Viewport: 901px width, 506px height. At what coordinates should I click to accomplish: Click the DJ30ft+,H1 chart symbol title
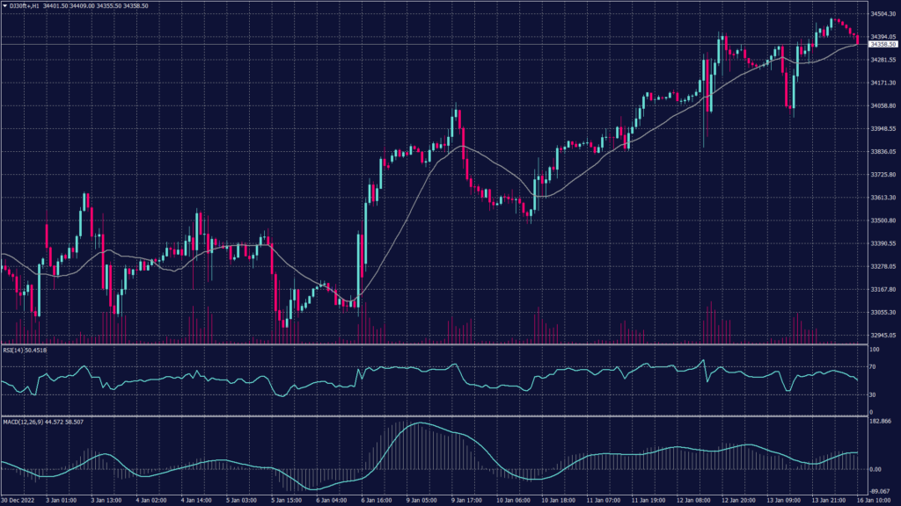25,6
